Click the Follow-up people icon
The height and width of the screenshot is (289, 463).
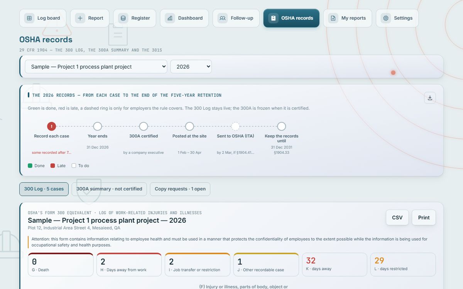223,18
